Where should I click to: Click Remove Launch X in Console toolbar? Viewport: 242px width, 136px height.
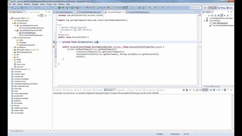click(184, 90)
